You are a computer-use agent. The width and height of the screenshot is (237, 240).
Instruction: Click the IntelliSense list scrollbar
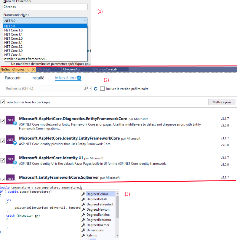118,207
